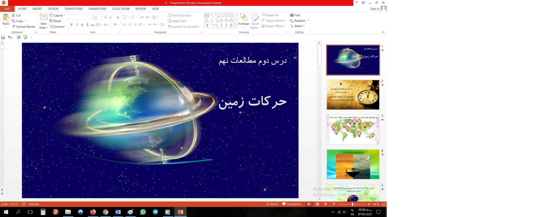
Task: Click the Cut scissors icon
Action: pos(14,16)
